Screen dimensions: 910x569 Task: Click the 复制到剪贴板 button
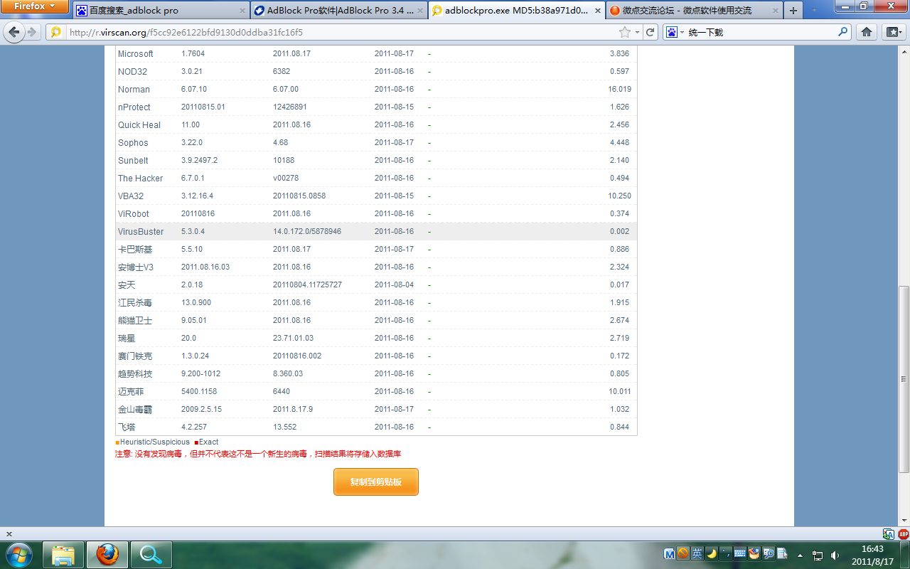point(376,482)
